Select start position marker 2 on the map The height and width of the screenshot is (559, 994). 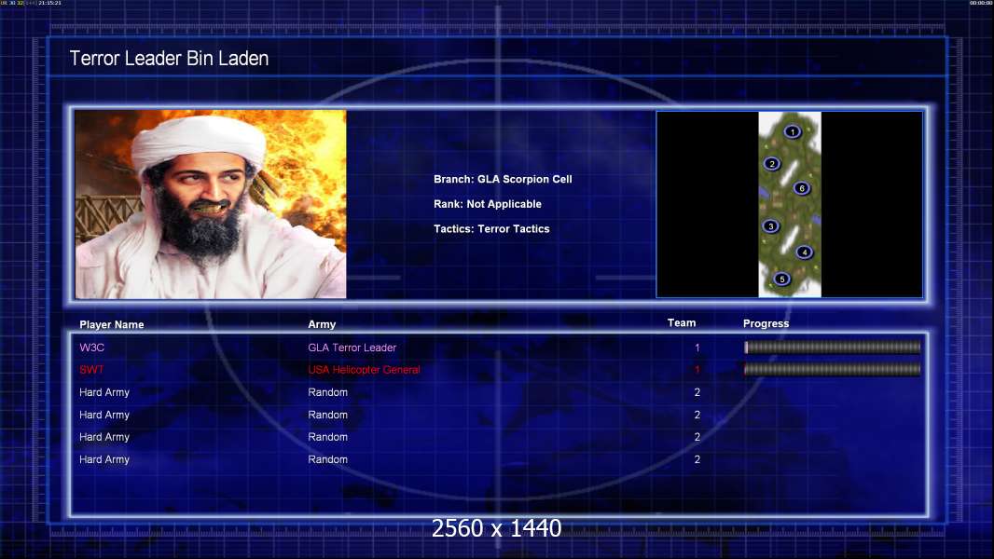pos(771,164)
